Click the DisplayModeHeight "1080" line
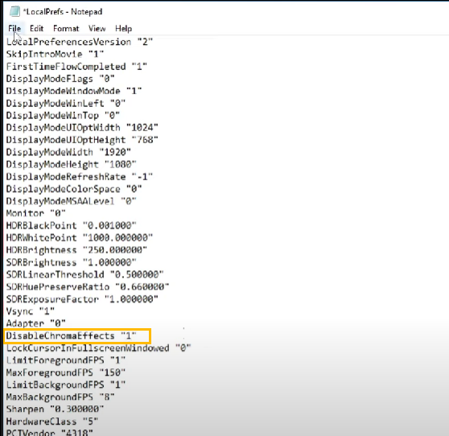 (72, 164)
